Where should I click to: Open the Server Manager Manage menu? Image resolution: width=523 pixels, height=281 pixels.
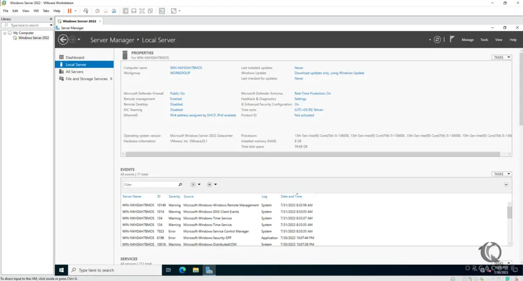click(468, 40)
